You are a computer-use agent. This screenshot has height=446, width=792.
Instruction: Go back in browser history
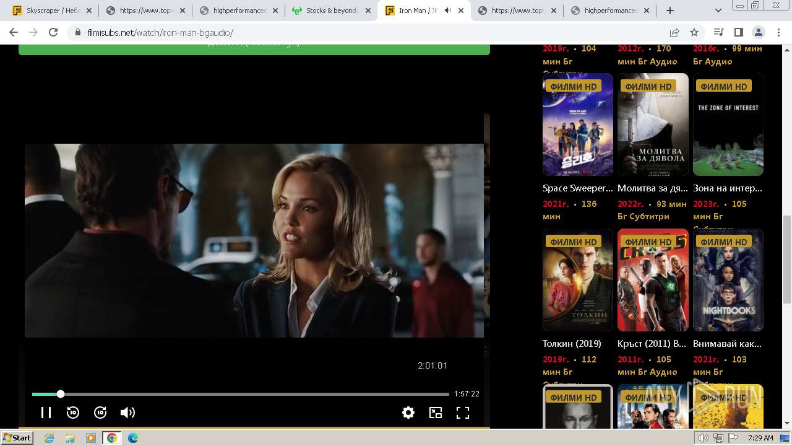[x=14, y=32]
